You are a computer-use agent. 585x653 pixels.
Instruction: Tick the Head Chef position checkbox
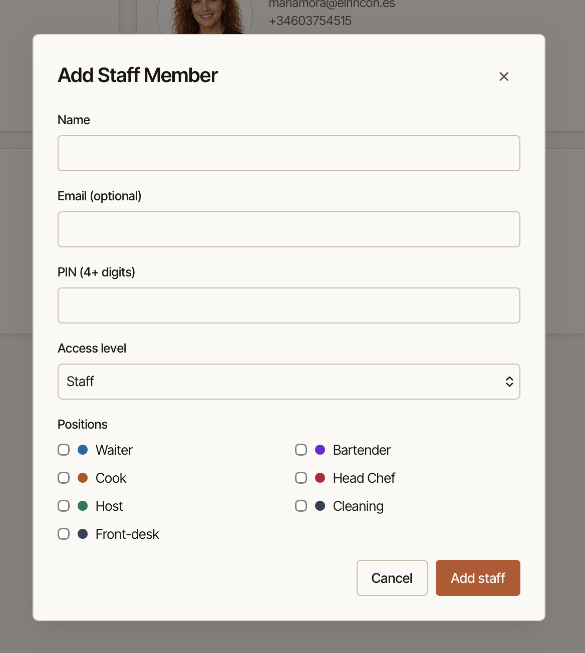pyautogui.click(x=301, y=478)
